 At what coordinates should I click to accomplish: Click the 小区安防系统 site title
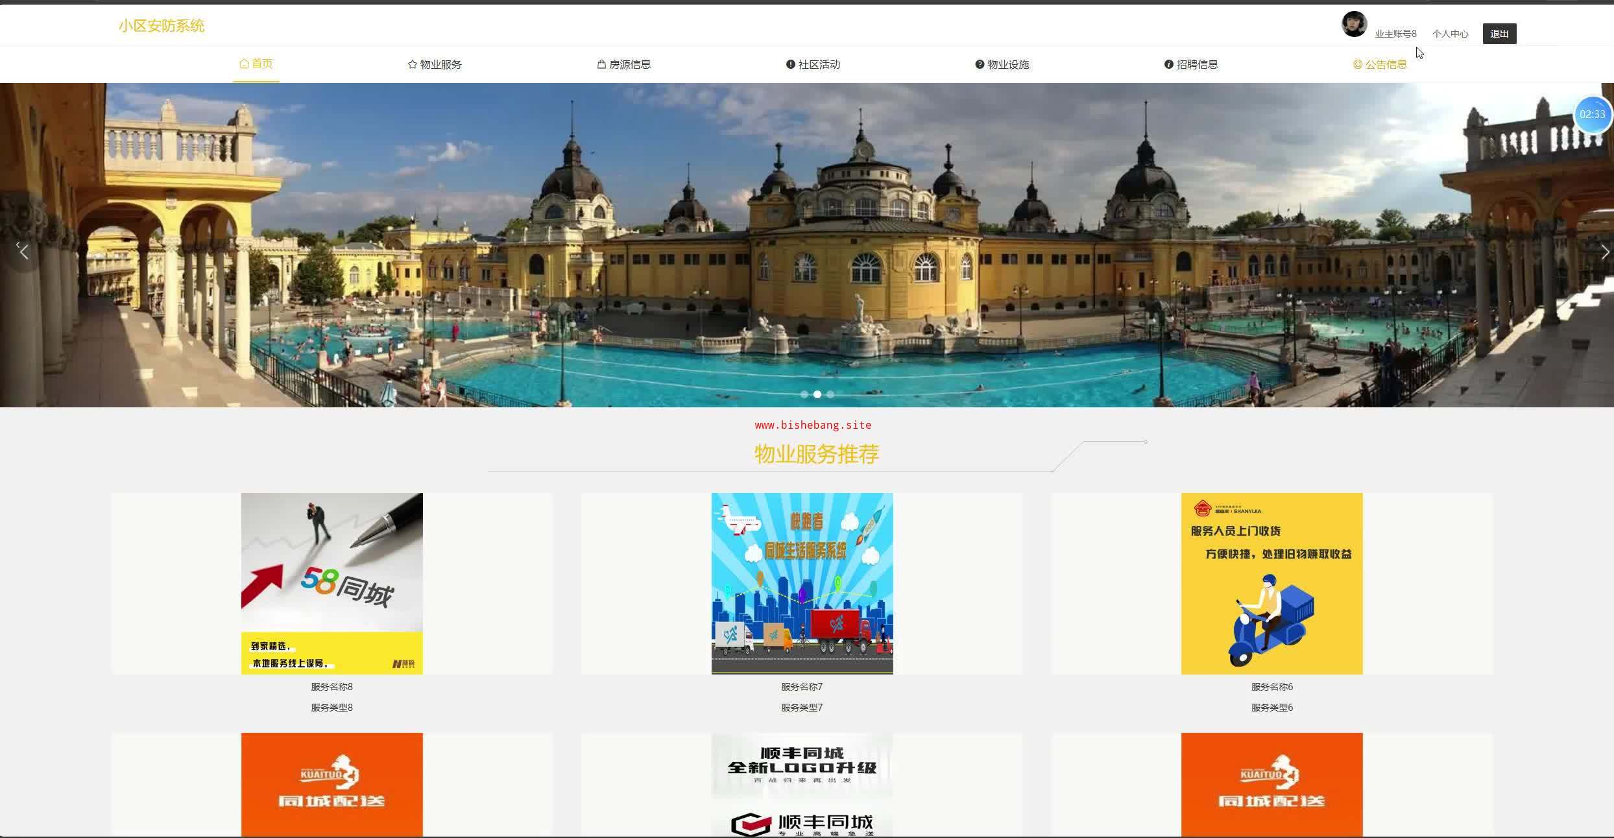coord(162,26)
